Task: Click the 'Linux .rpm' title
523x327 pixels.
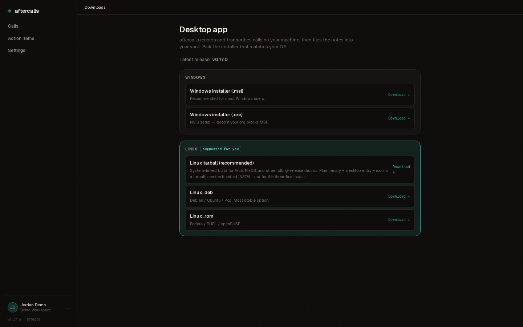Action: [x=202, y=216]
